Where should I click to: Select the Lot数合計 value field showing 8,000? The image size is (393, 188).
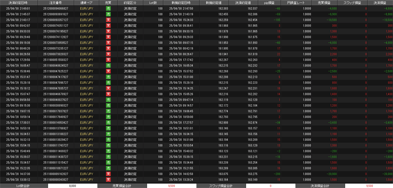click(72, 186)
